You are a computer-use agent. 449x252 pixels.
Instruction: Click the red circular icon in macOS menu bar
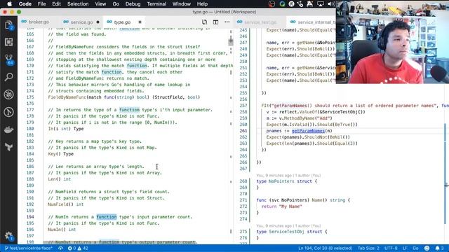272,3
